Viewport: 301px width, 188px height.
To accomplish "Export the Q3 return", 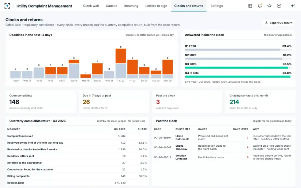I will (x=279, y=23).
